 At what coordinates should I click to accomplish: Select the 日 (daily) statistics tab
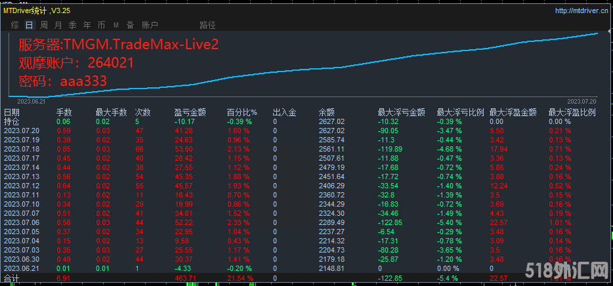click(x=29, y=26)
